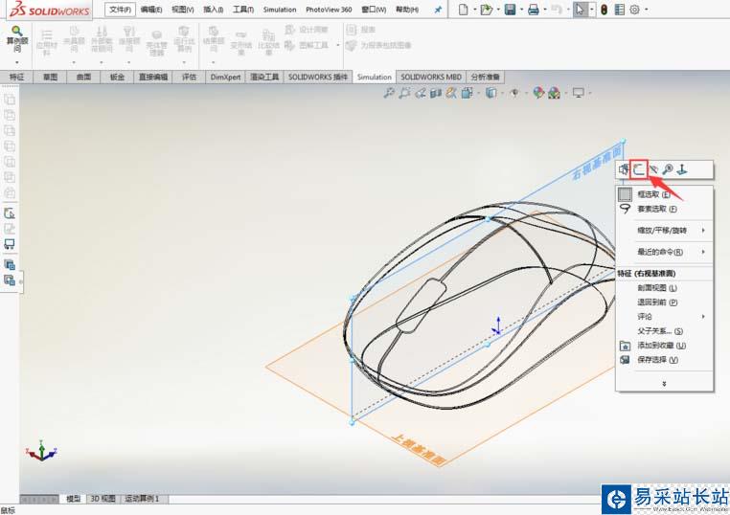Open the Options gear icon

[634, 10]
